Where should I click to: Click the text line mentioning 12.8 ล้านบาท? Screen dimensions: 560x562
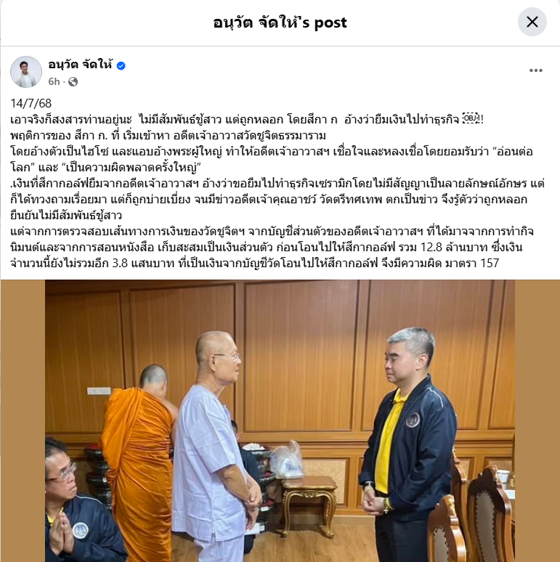(x=267, y=248)
